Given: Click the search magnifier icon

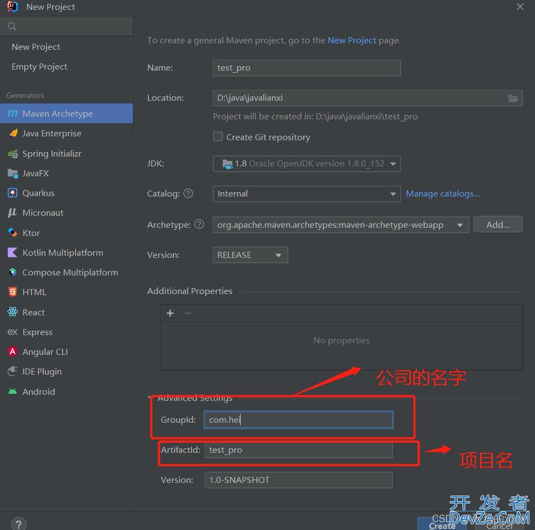Looking at the screenshot, I should pyautogui.click(x=12, y=26).
